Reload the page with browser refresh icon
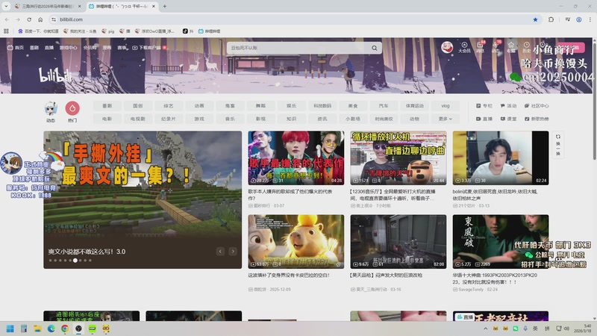 pos(29,19)
